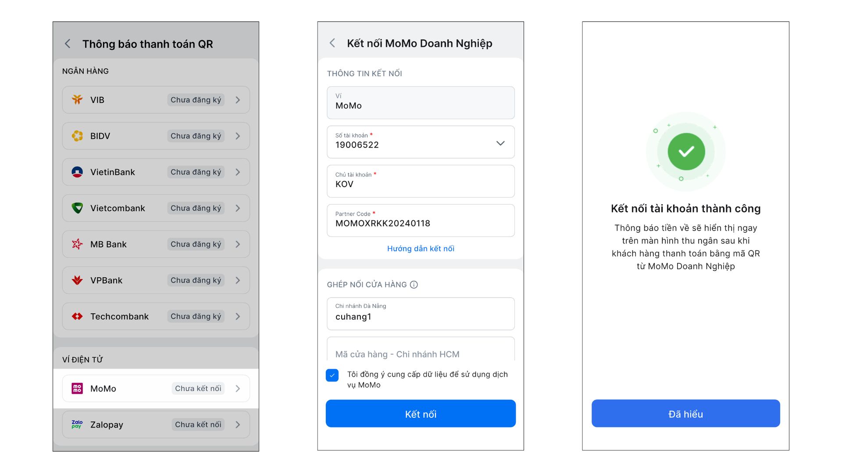The height and width of the screenshot is (473, 842).
Task: Expand the Số tài khoản dropdown
Action: point(500,143)
